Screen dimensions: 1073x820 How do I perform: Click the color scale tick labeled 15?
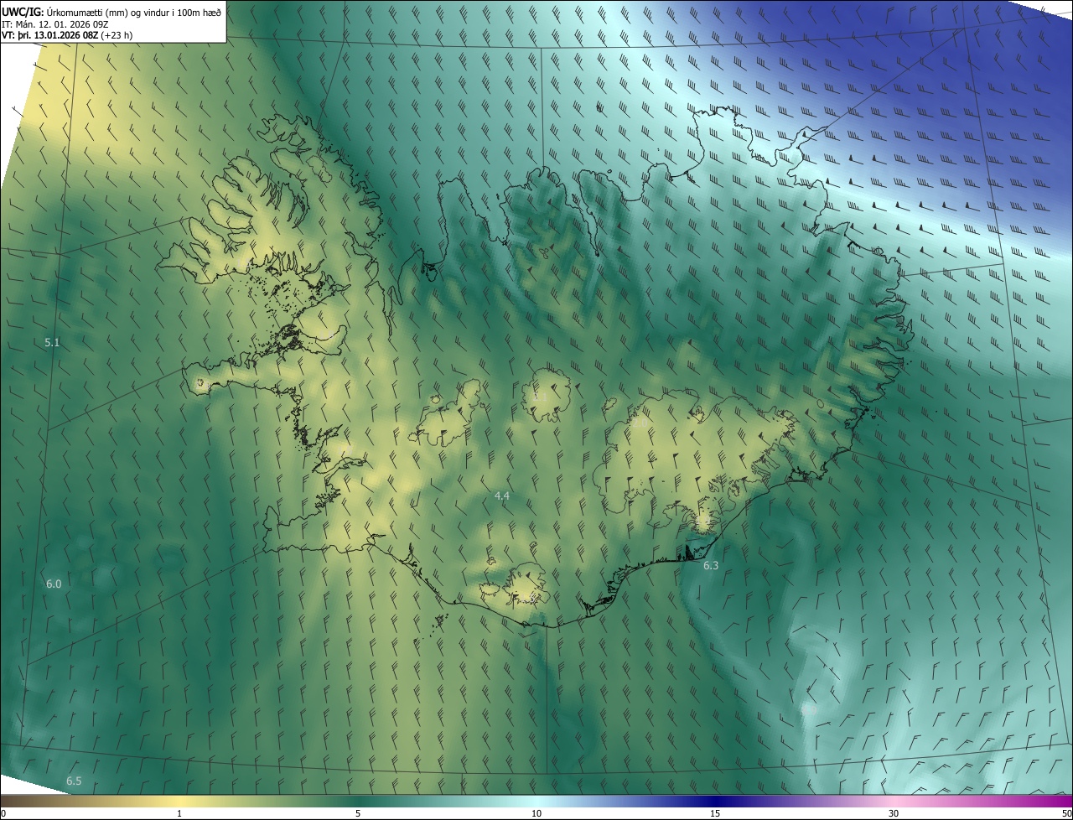(715, 813)
